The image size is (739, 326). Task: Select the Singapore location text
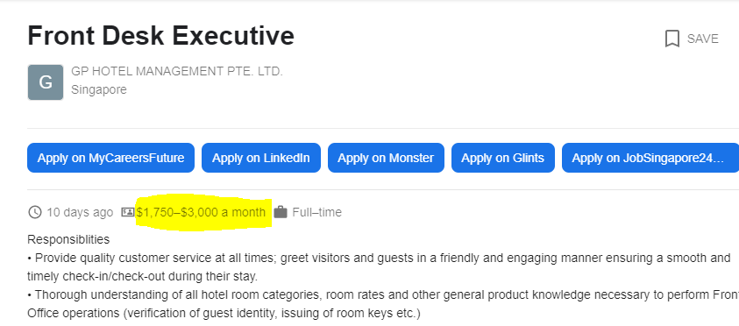pos(99,89)
